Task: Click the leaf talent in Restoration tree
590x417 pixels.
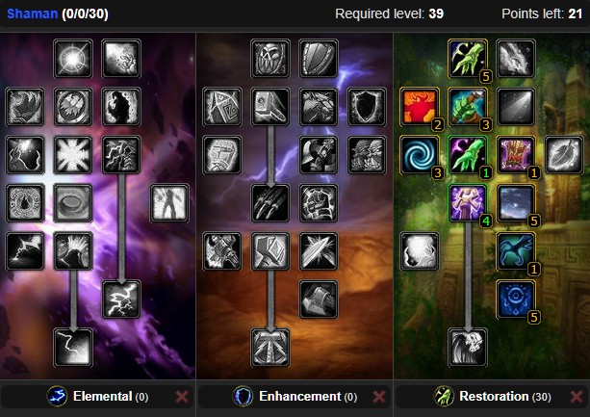Action: pyautogui.click(x=564, y=155)
